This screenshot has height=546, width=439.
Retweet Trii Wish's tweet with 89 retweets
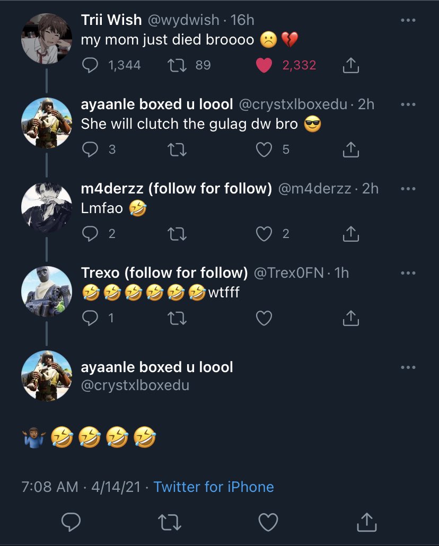[174, 65]
